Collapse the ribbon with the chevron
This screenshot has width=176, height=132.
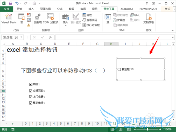point(172,31)
